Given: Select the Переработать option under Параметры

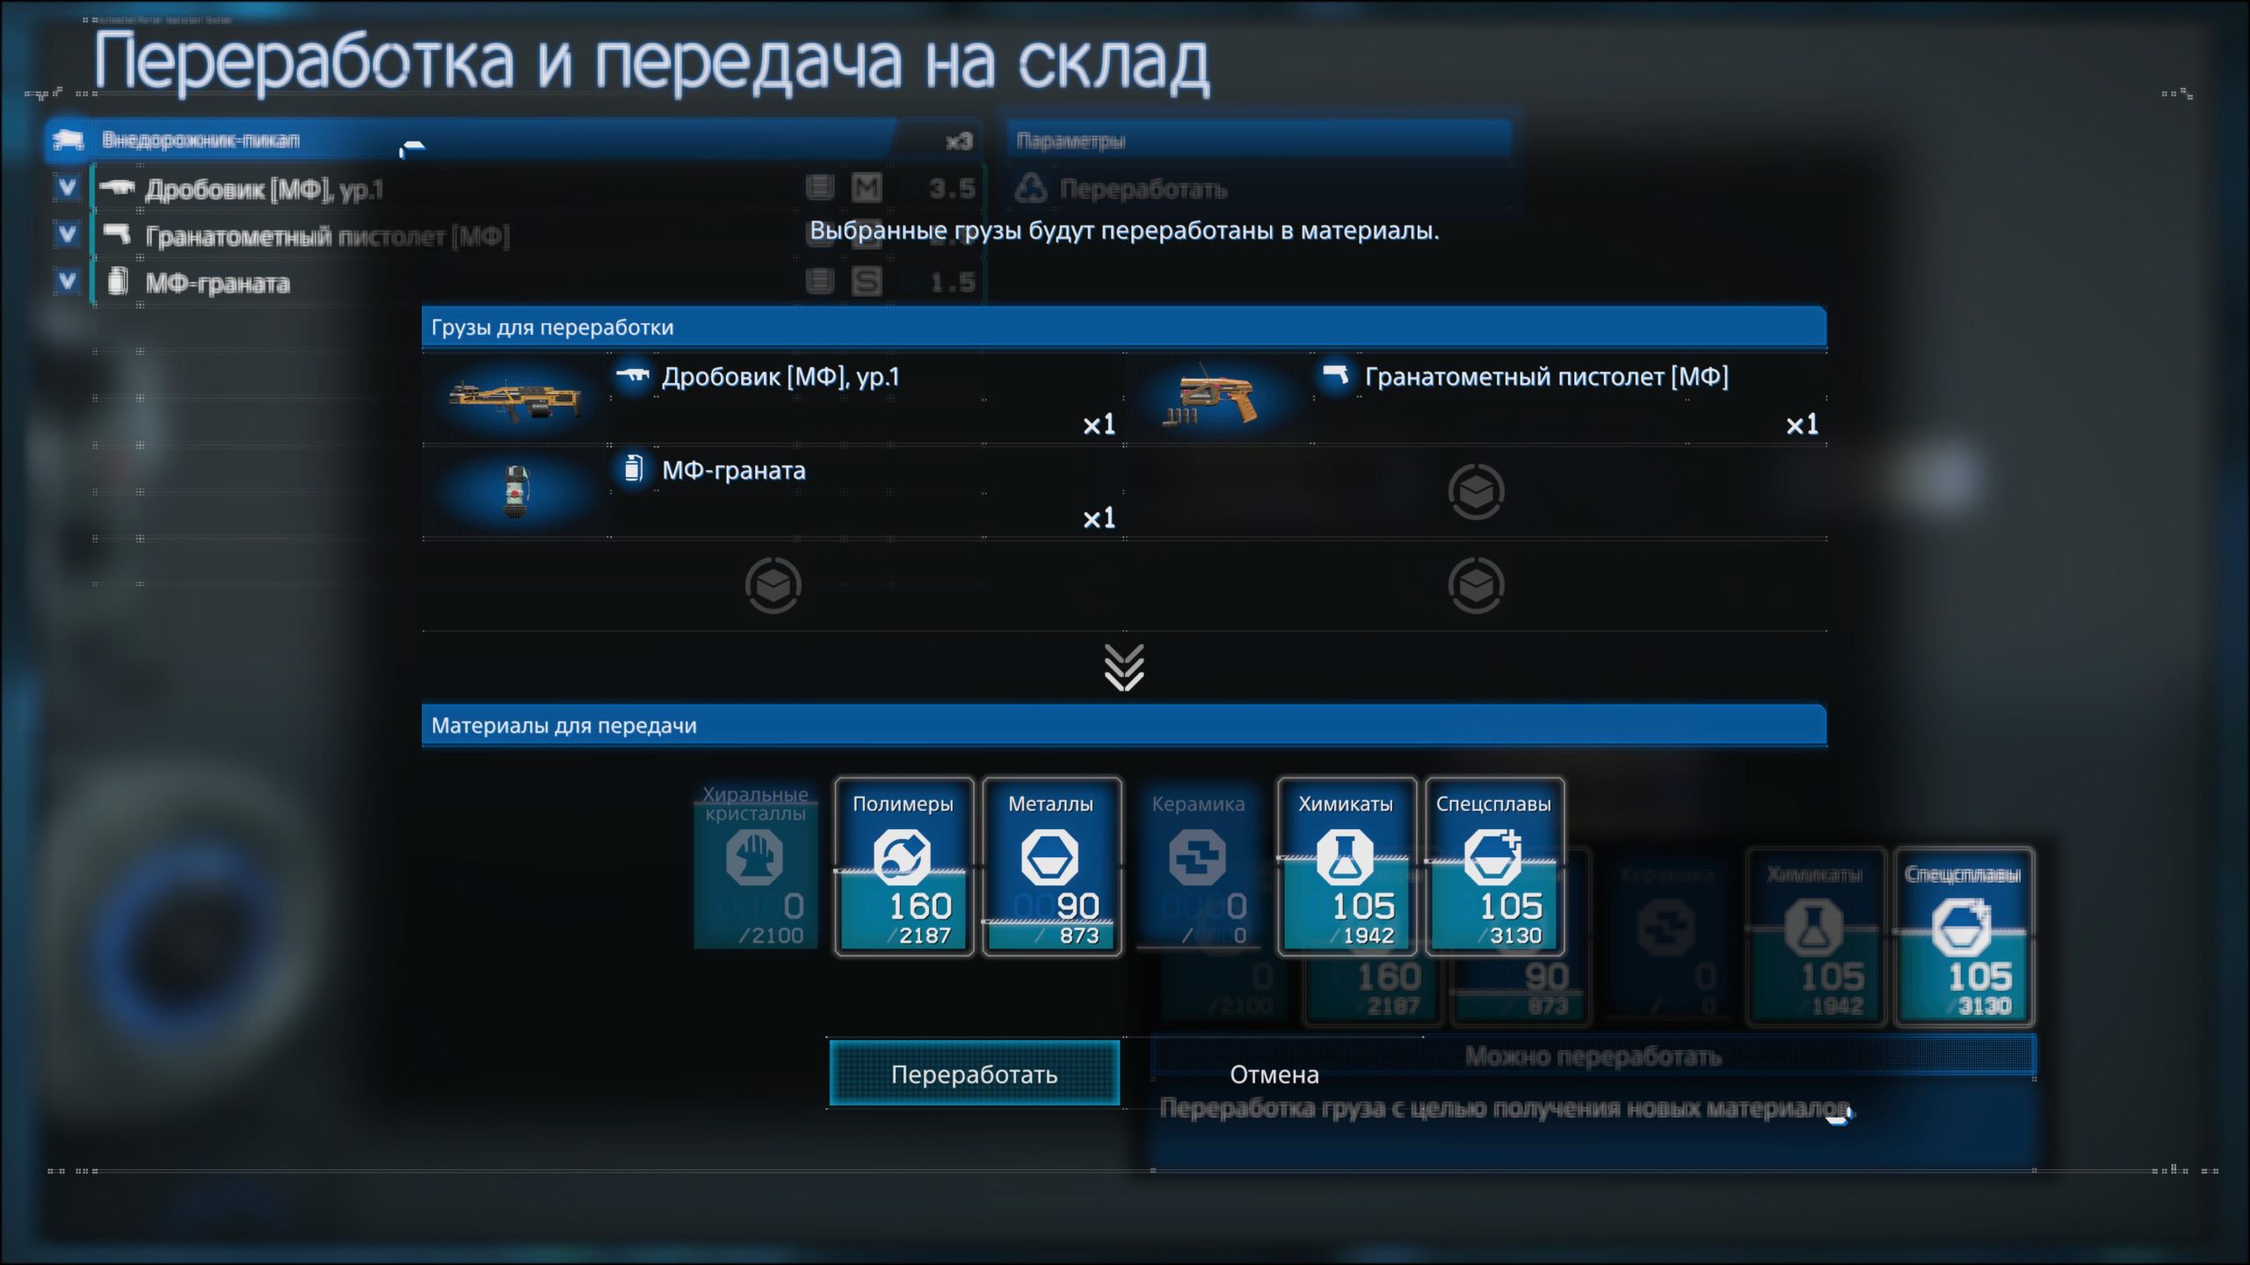Looking at the screenshot, I should (1259, 188).
